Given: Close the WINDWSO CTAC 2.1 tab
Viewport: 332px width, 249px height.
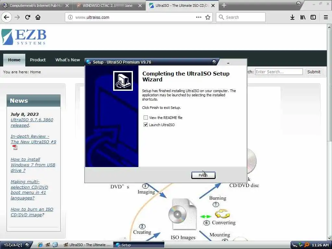Looking at the screenshot, I should (140, 6).
